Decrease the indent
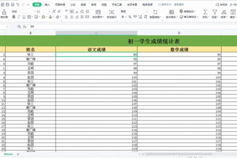The height and width of the screenshot is (158, 237). pos(82,11)
